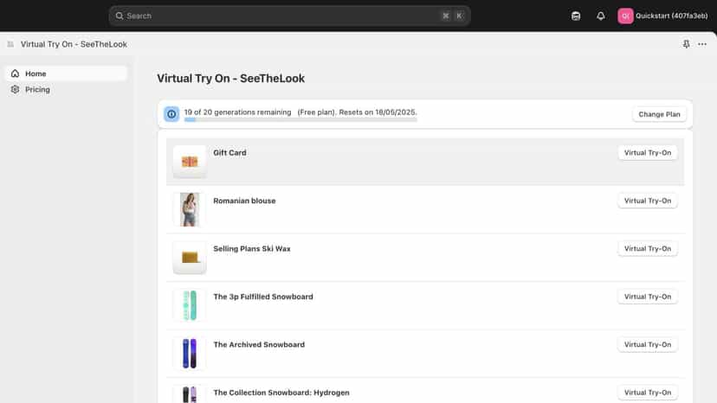
Task: Open the Home sidebar item
Action: [67, 74]
